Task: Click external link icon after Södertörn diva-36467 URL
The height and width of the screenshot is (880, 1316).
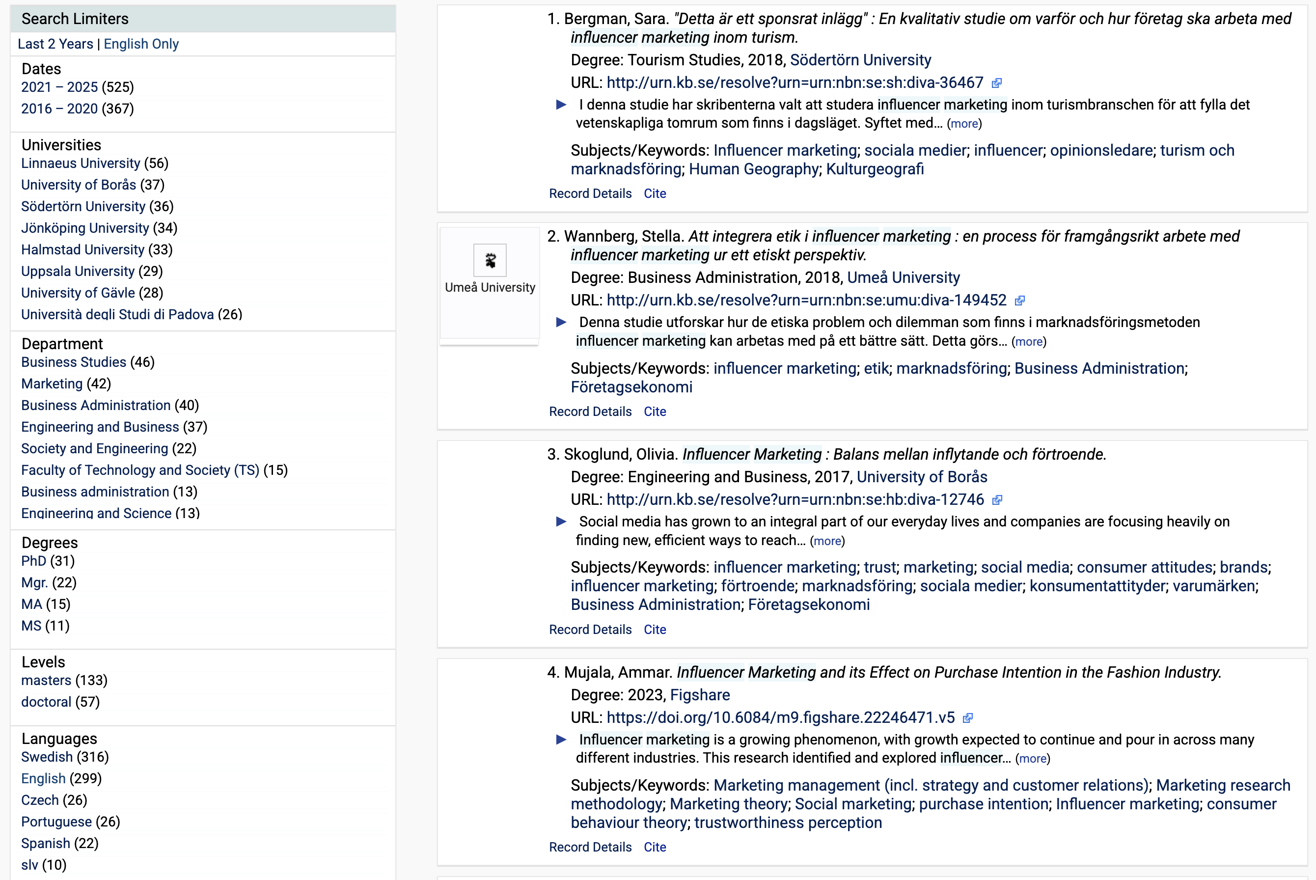Action: click(x=997, y=83)
